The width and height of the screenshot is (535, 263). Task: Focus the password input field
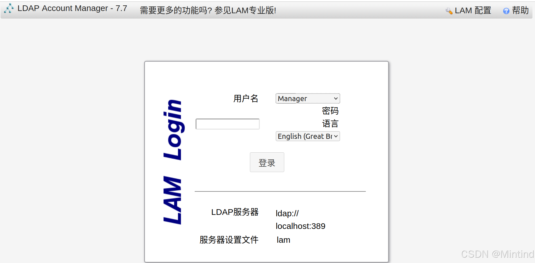(x=227, y=124)
